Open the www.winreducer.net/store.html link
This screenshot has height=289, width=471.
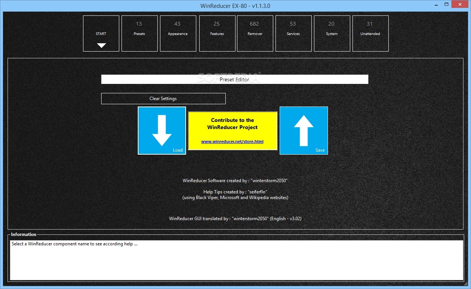pyautogui.click(x=232, y=142)
